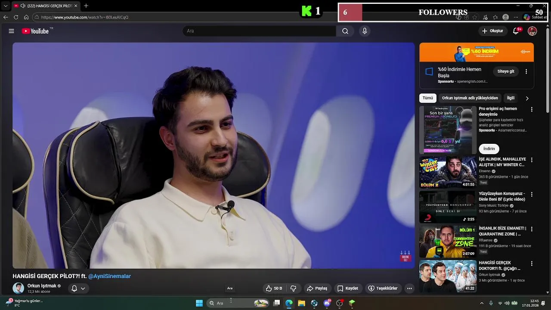Open HANGİSİ GERÇEK DOKTOR video title

(x=499, y=266)
